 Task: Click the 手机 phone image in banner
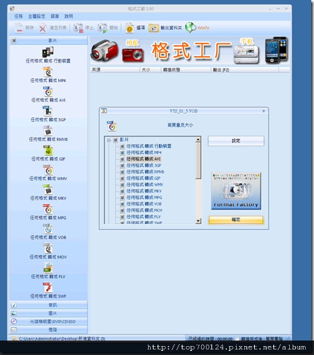[x=246, y=54]
